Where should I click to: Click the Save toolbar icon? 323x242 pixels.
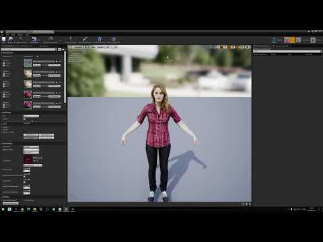[x=4, y=40]
